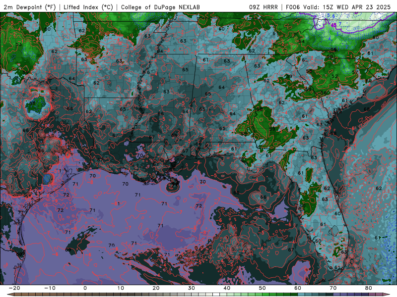Click the -10 label on the color scale
This screenshot has height=297, width=397.
(50, 288)
